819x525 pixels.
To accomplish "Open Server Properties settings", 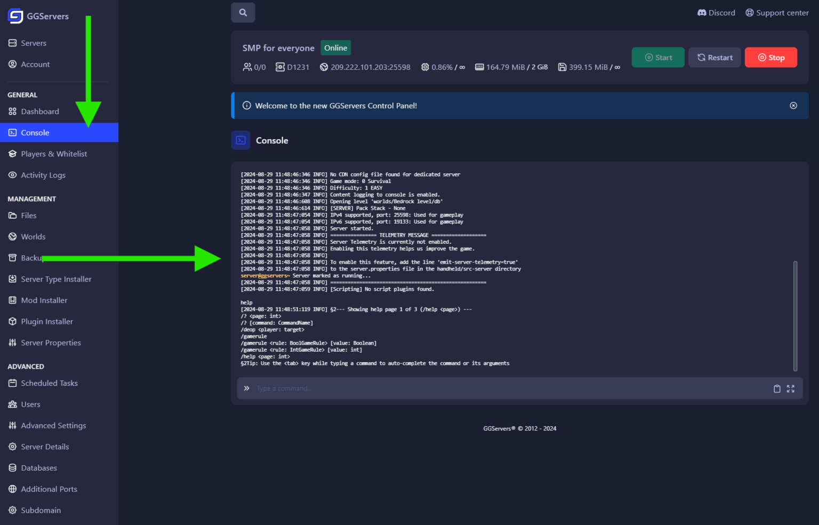I will pyautogui.click(x=51, y=343).
